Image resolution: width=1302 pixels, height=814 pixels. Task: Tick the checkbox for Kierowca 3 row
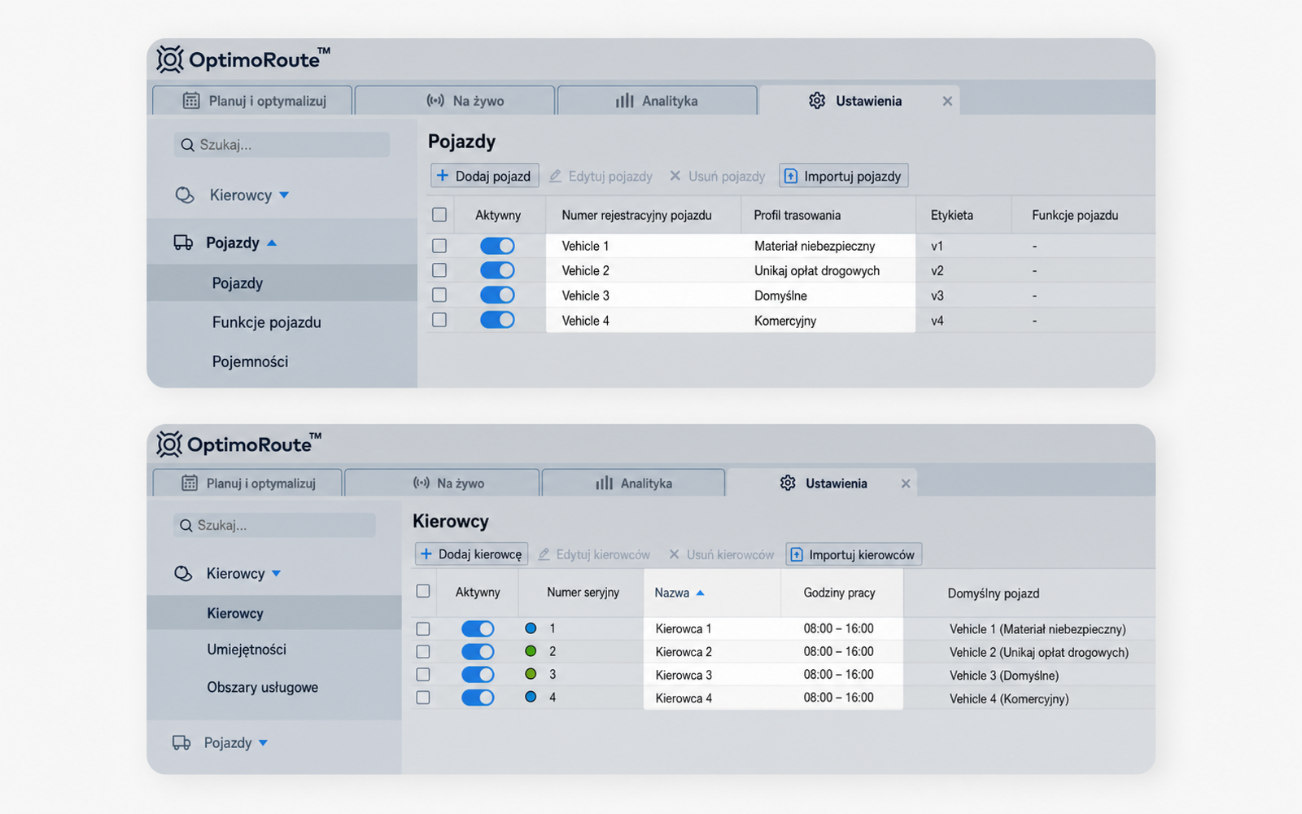pos(423,675)
